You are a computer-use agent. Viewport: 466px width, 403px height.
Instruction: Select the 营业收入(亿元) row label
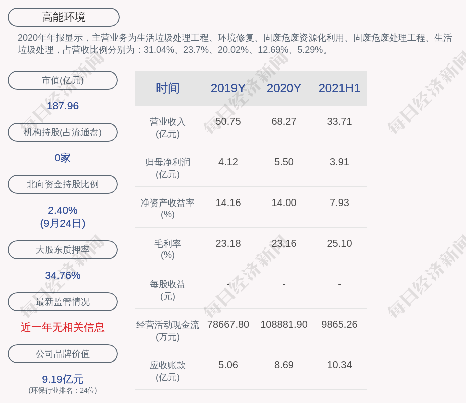167,128
